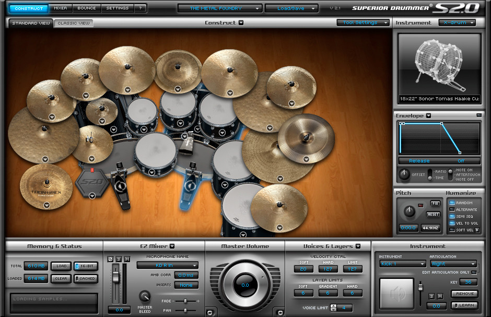This screenshot has width=491, height=317.
Task: Open the Articulation dropdown showing Right
Action: [x=452, y=264]
